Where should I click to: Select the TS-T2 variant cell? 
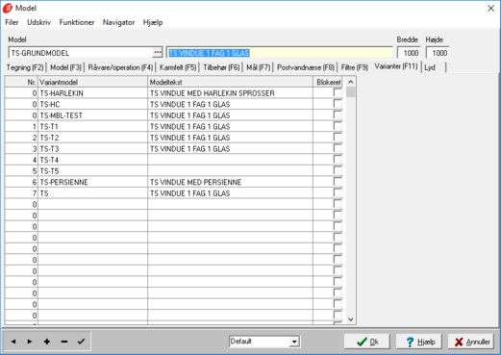[x=92, y=138]
